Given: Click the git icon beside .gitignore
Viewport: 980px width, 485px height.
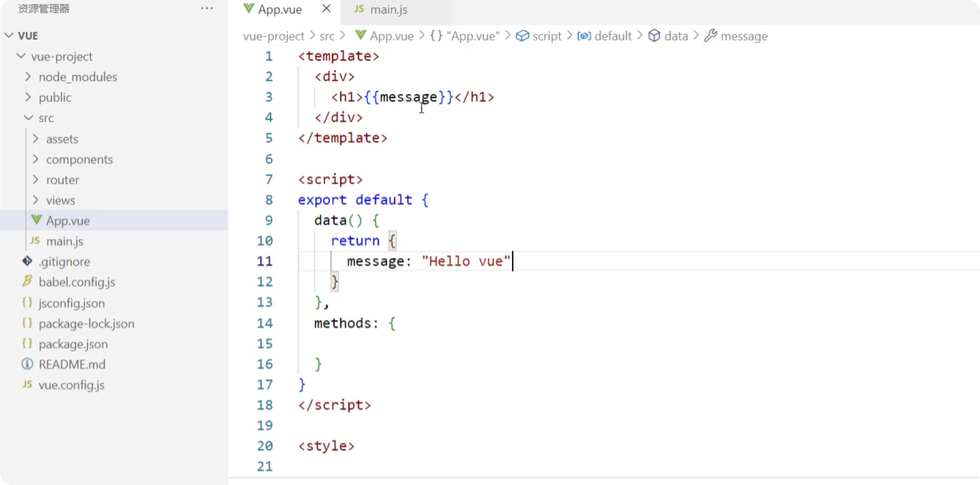Looking at the screenshot, I should click(x=26, y=261).
